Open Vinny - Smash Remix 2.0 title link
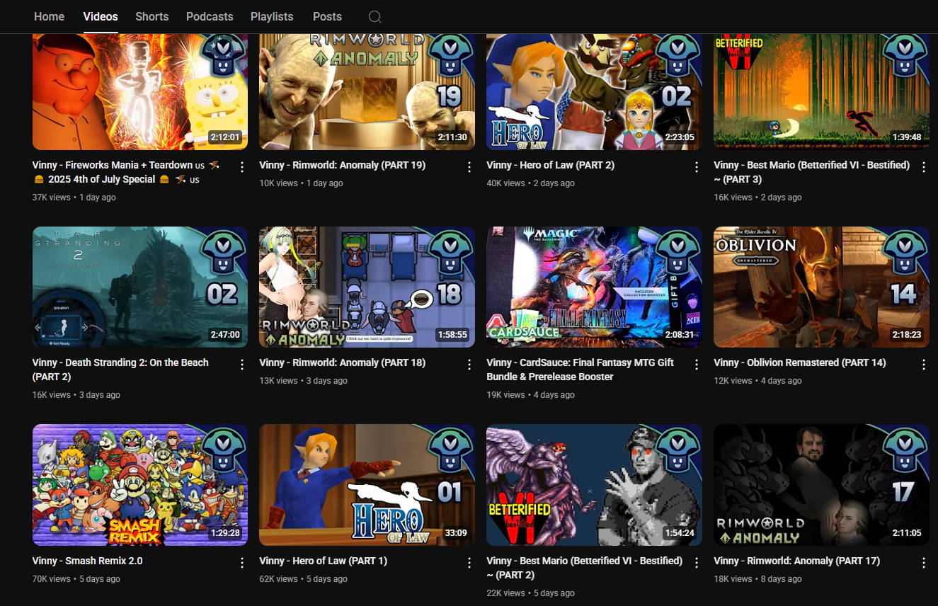The height and width of the screenshot is (606, 938). click(88, 561)
